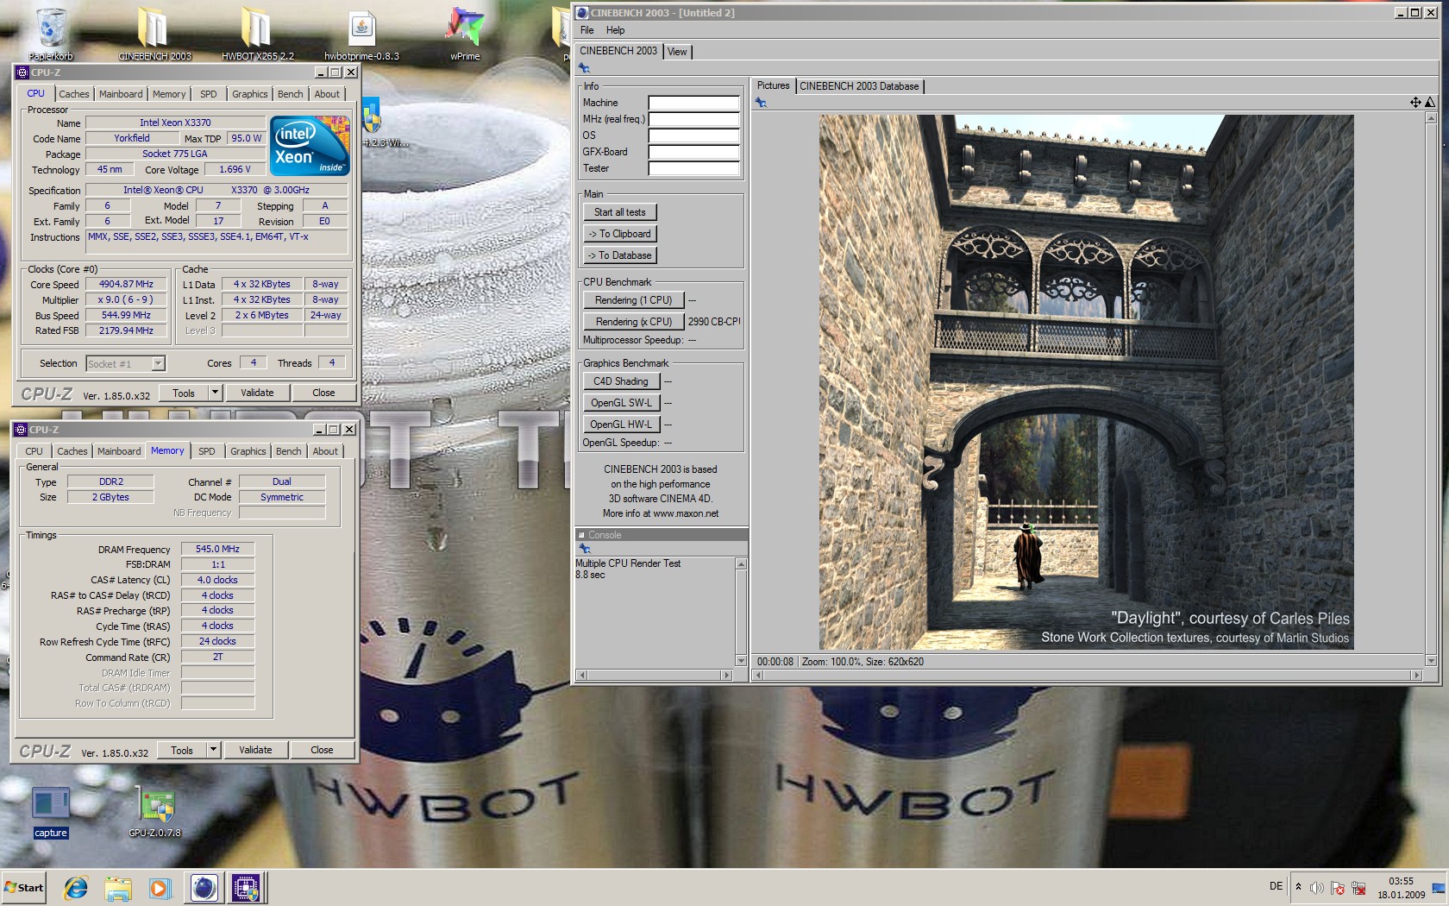Screen dimensions: 1449x906
Task: Click the -> To Clipboard button
Action: 620,234
